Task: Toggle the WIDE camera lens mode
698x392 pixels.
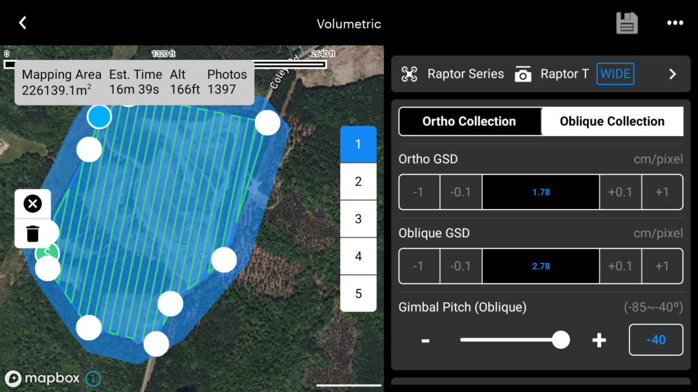Action: [x=615, y=73]
